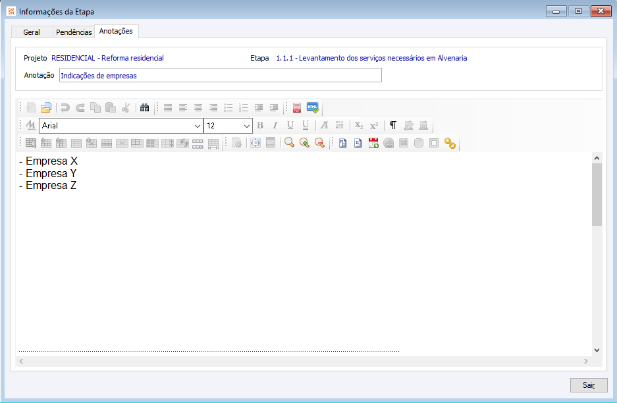Open the font dialog icon beside Arial
Image resolution: width=617 pixels, height=403 pixels.
[x=30, y=126]
